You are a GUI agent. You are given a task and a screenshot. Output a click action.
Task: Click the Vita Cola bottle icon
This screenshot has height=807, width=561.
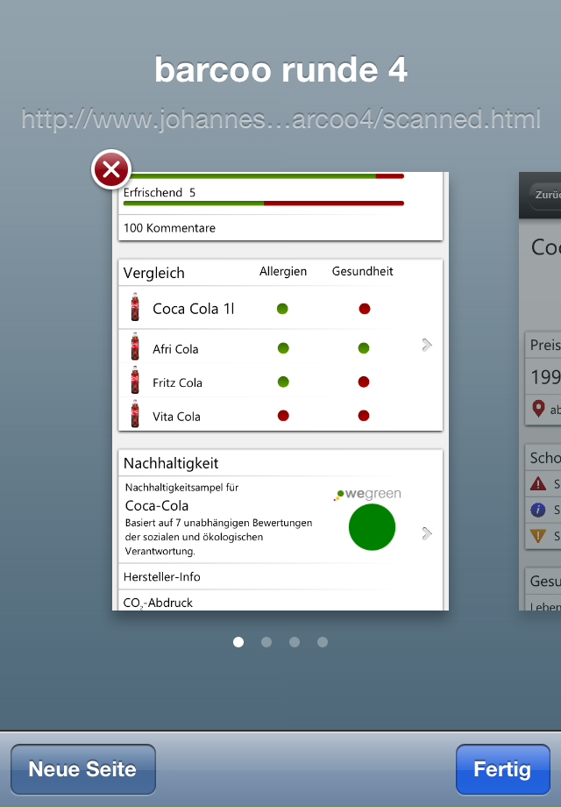(x=135, y=414)
